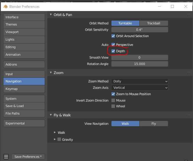Click the Save Preferences button
Image resolution: width=193 pixels, height=161 pixels.
click(28, 157)
